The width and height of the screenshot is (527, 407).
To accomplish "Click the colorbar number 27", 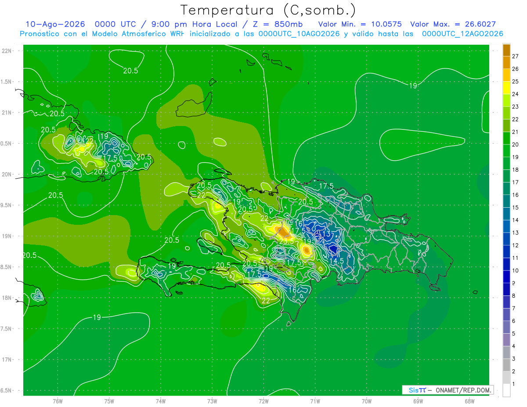I will pyautogui.click(x=515, y=56).
